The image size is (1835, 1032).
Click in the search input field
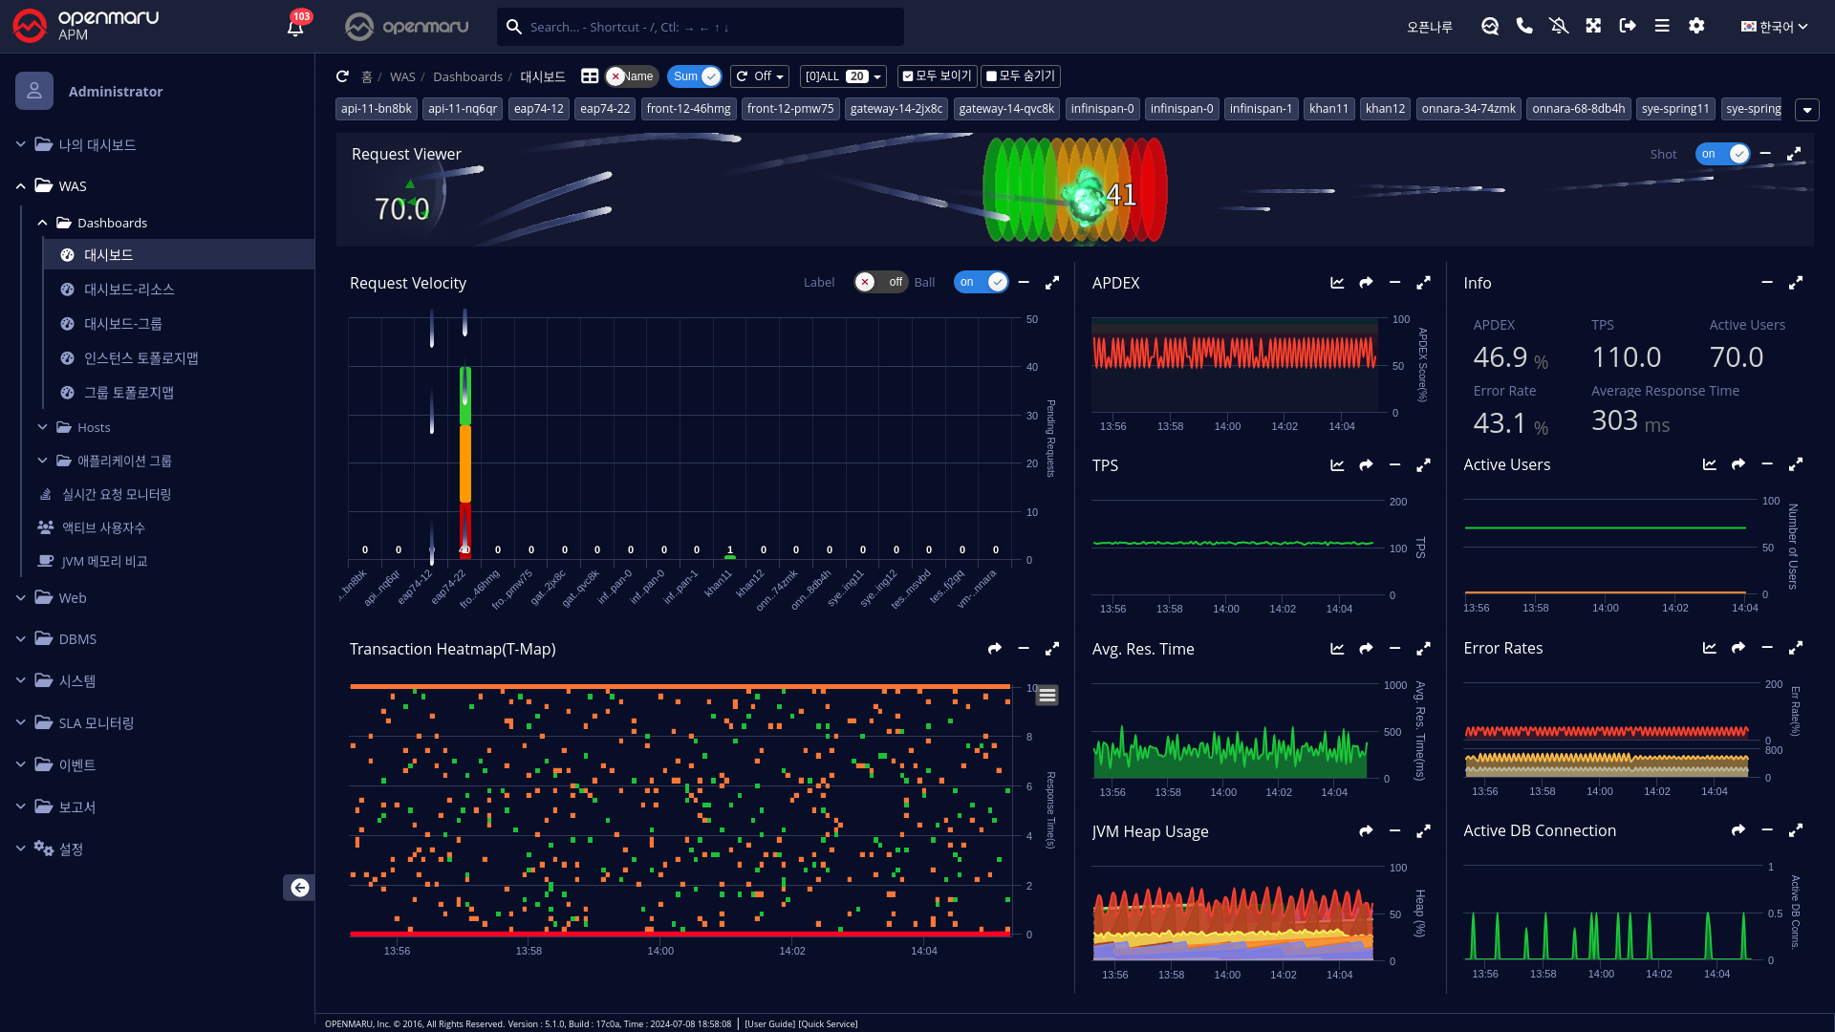[x=707, y=27]
